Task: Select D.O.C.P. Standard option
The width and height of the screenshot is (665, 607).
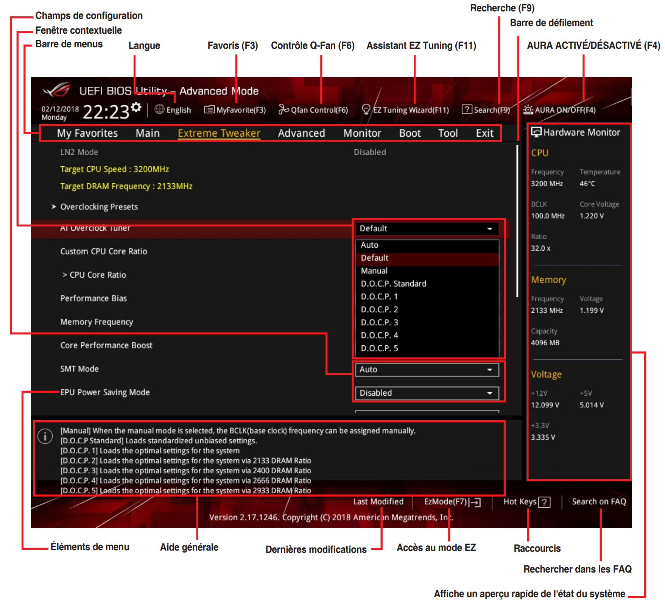Action: coord(427,284)
